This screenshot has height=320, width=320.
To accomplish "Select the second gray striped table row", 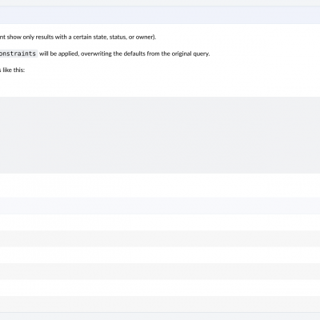I will coord(160,271).
